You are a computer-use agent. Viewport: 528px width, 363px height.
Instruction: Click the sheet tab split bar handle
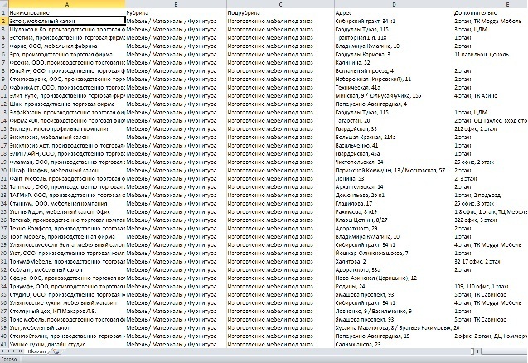click(x=472, y=351)
